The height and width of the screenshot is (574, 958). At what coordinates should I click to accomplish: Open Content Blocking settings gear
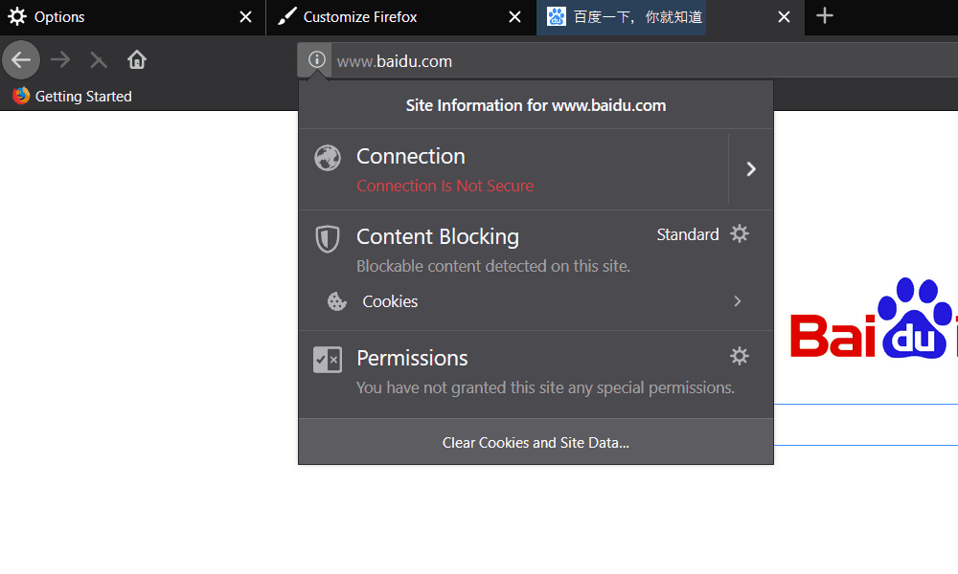pos(739,233)
